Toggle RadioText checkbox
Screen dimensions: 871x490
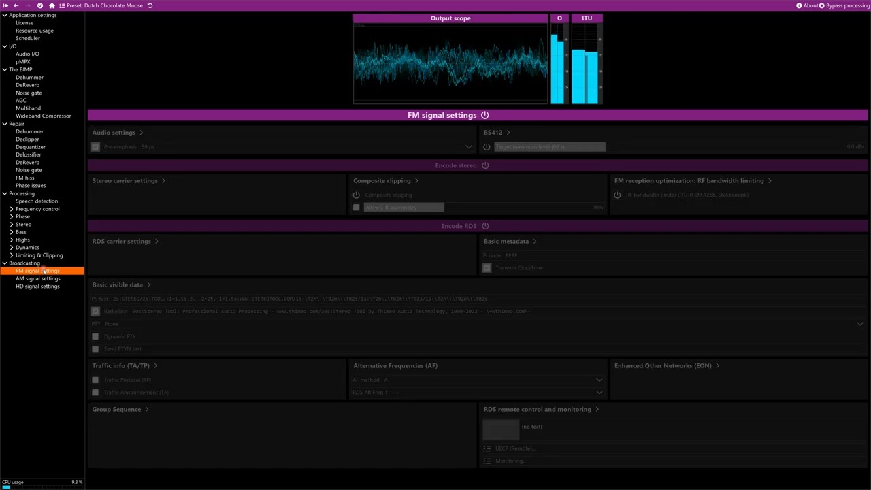95,312
